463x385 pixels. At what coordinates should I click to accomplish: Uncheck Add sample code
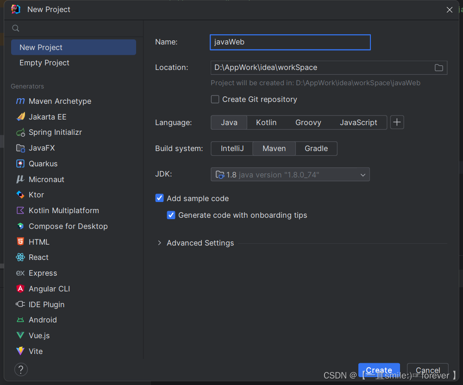(x=159, y=198)
